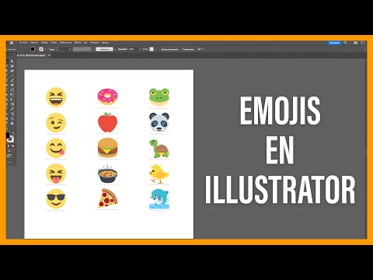373x280 pixels.
Task: Click the stroke swatch in control bar
Action: 41,49
